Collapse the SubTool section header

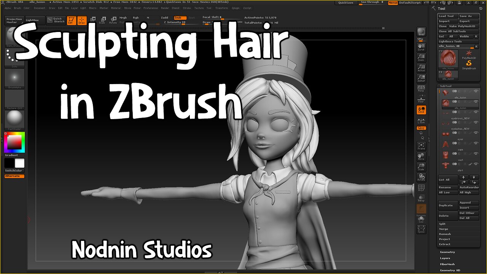(446, 86)
